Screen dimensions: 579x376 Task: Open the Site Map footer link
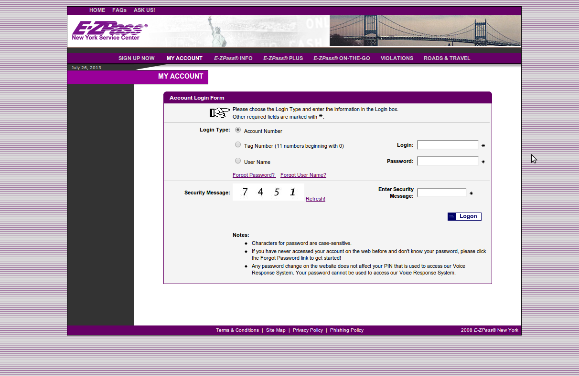click(276, 330)
